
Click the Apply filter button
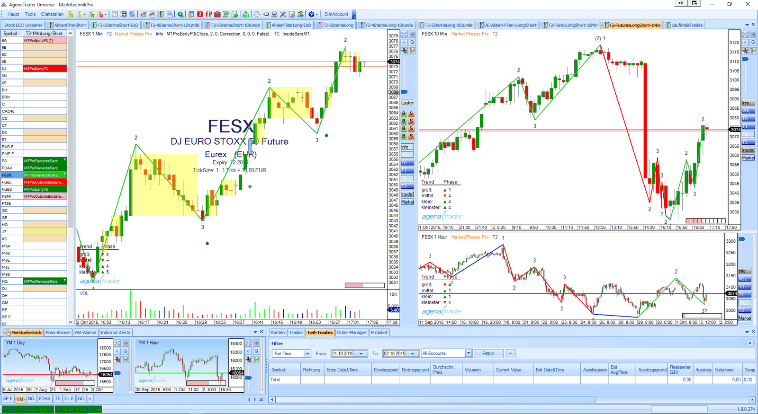pyautogui.click(x=488, y=353)
